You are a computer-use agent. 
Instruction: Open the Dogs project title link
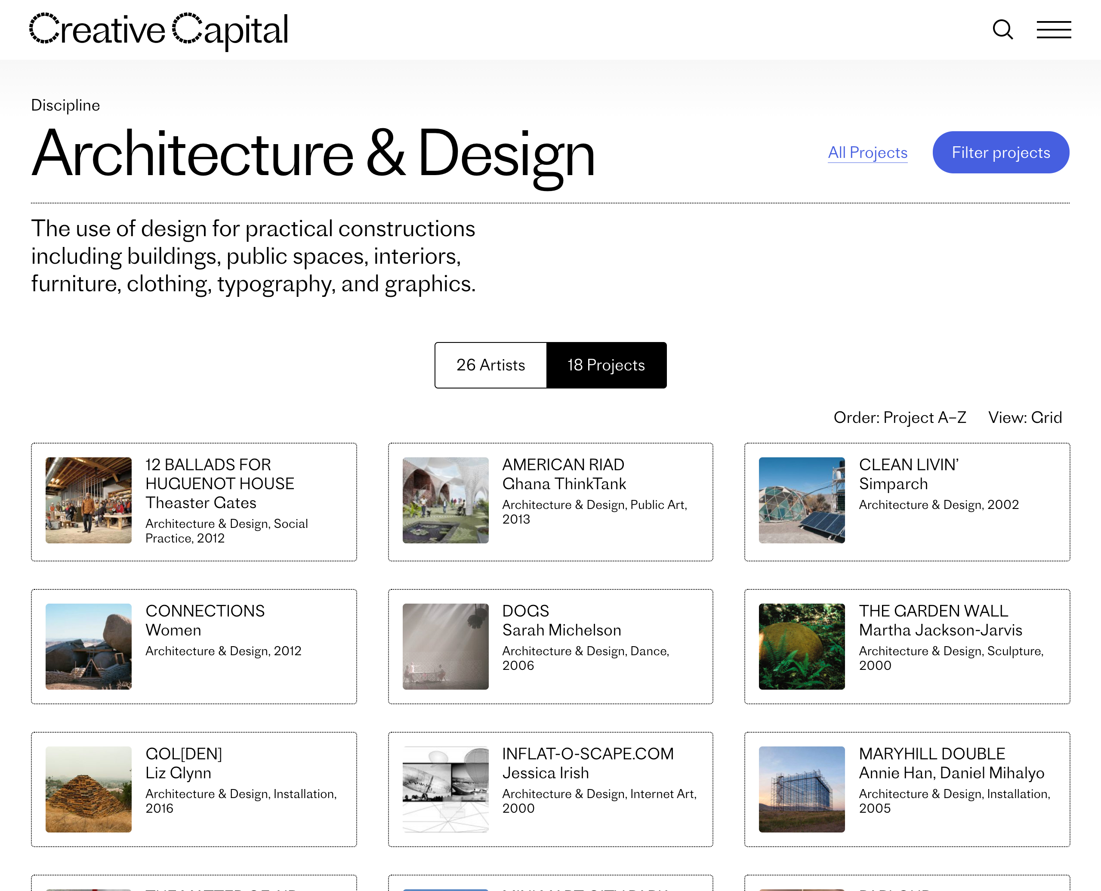[525, 611]
